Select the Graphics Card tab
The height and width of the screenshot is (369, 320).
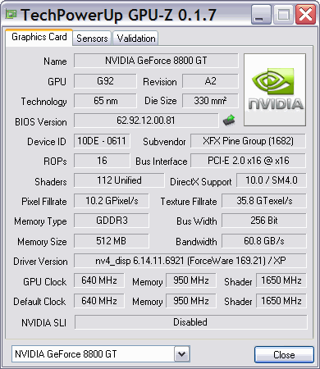(39, 37)
